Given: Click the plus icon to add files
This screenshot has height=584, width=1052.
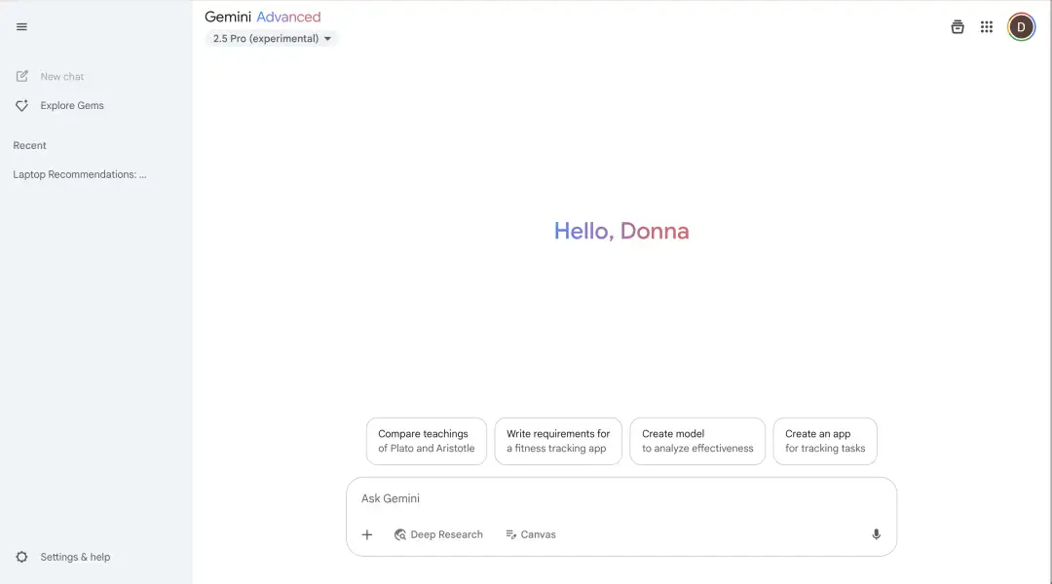Looking at the screenshot, I should pos(367,534).
